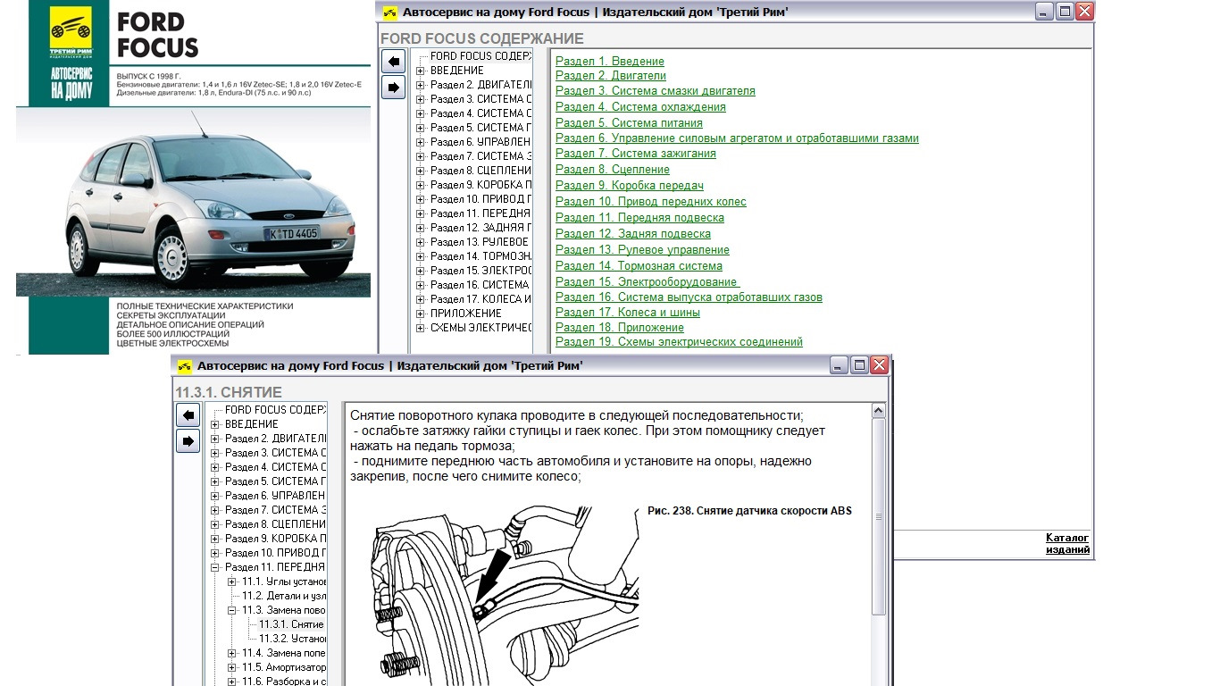Open link Раздел 4. Система охлаждения
Image resolution: width=1220 pixels, height=686 pixels.
pos(640,107)
